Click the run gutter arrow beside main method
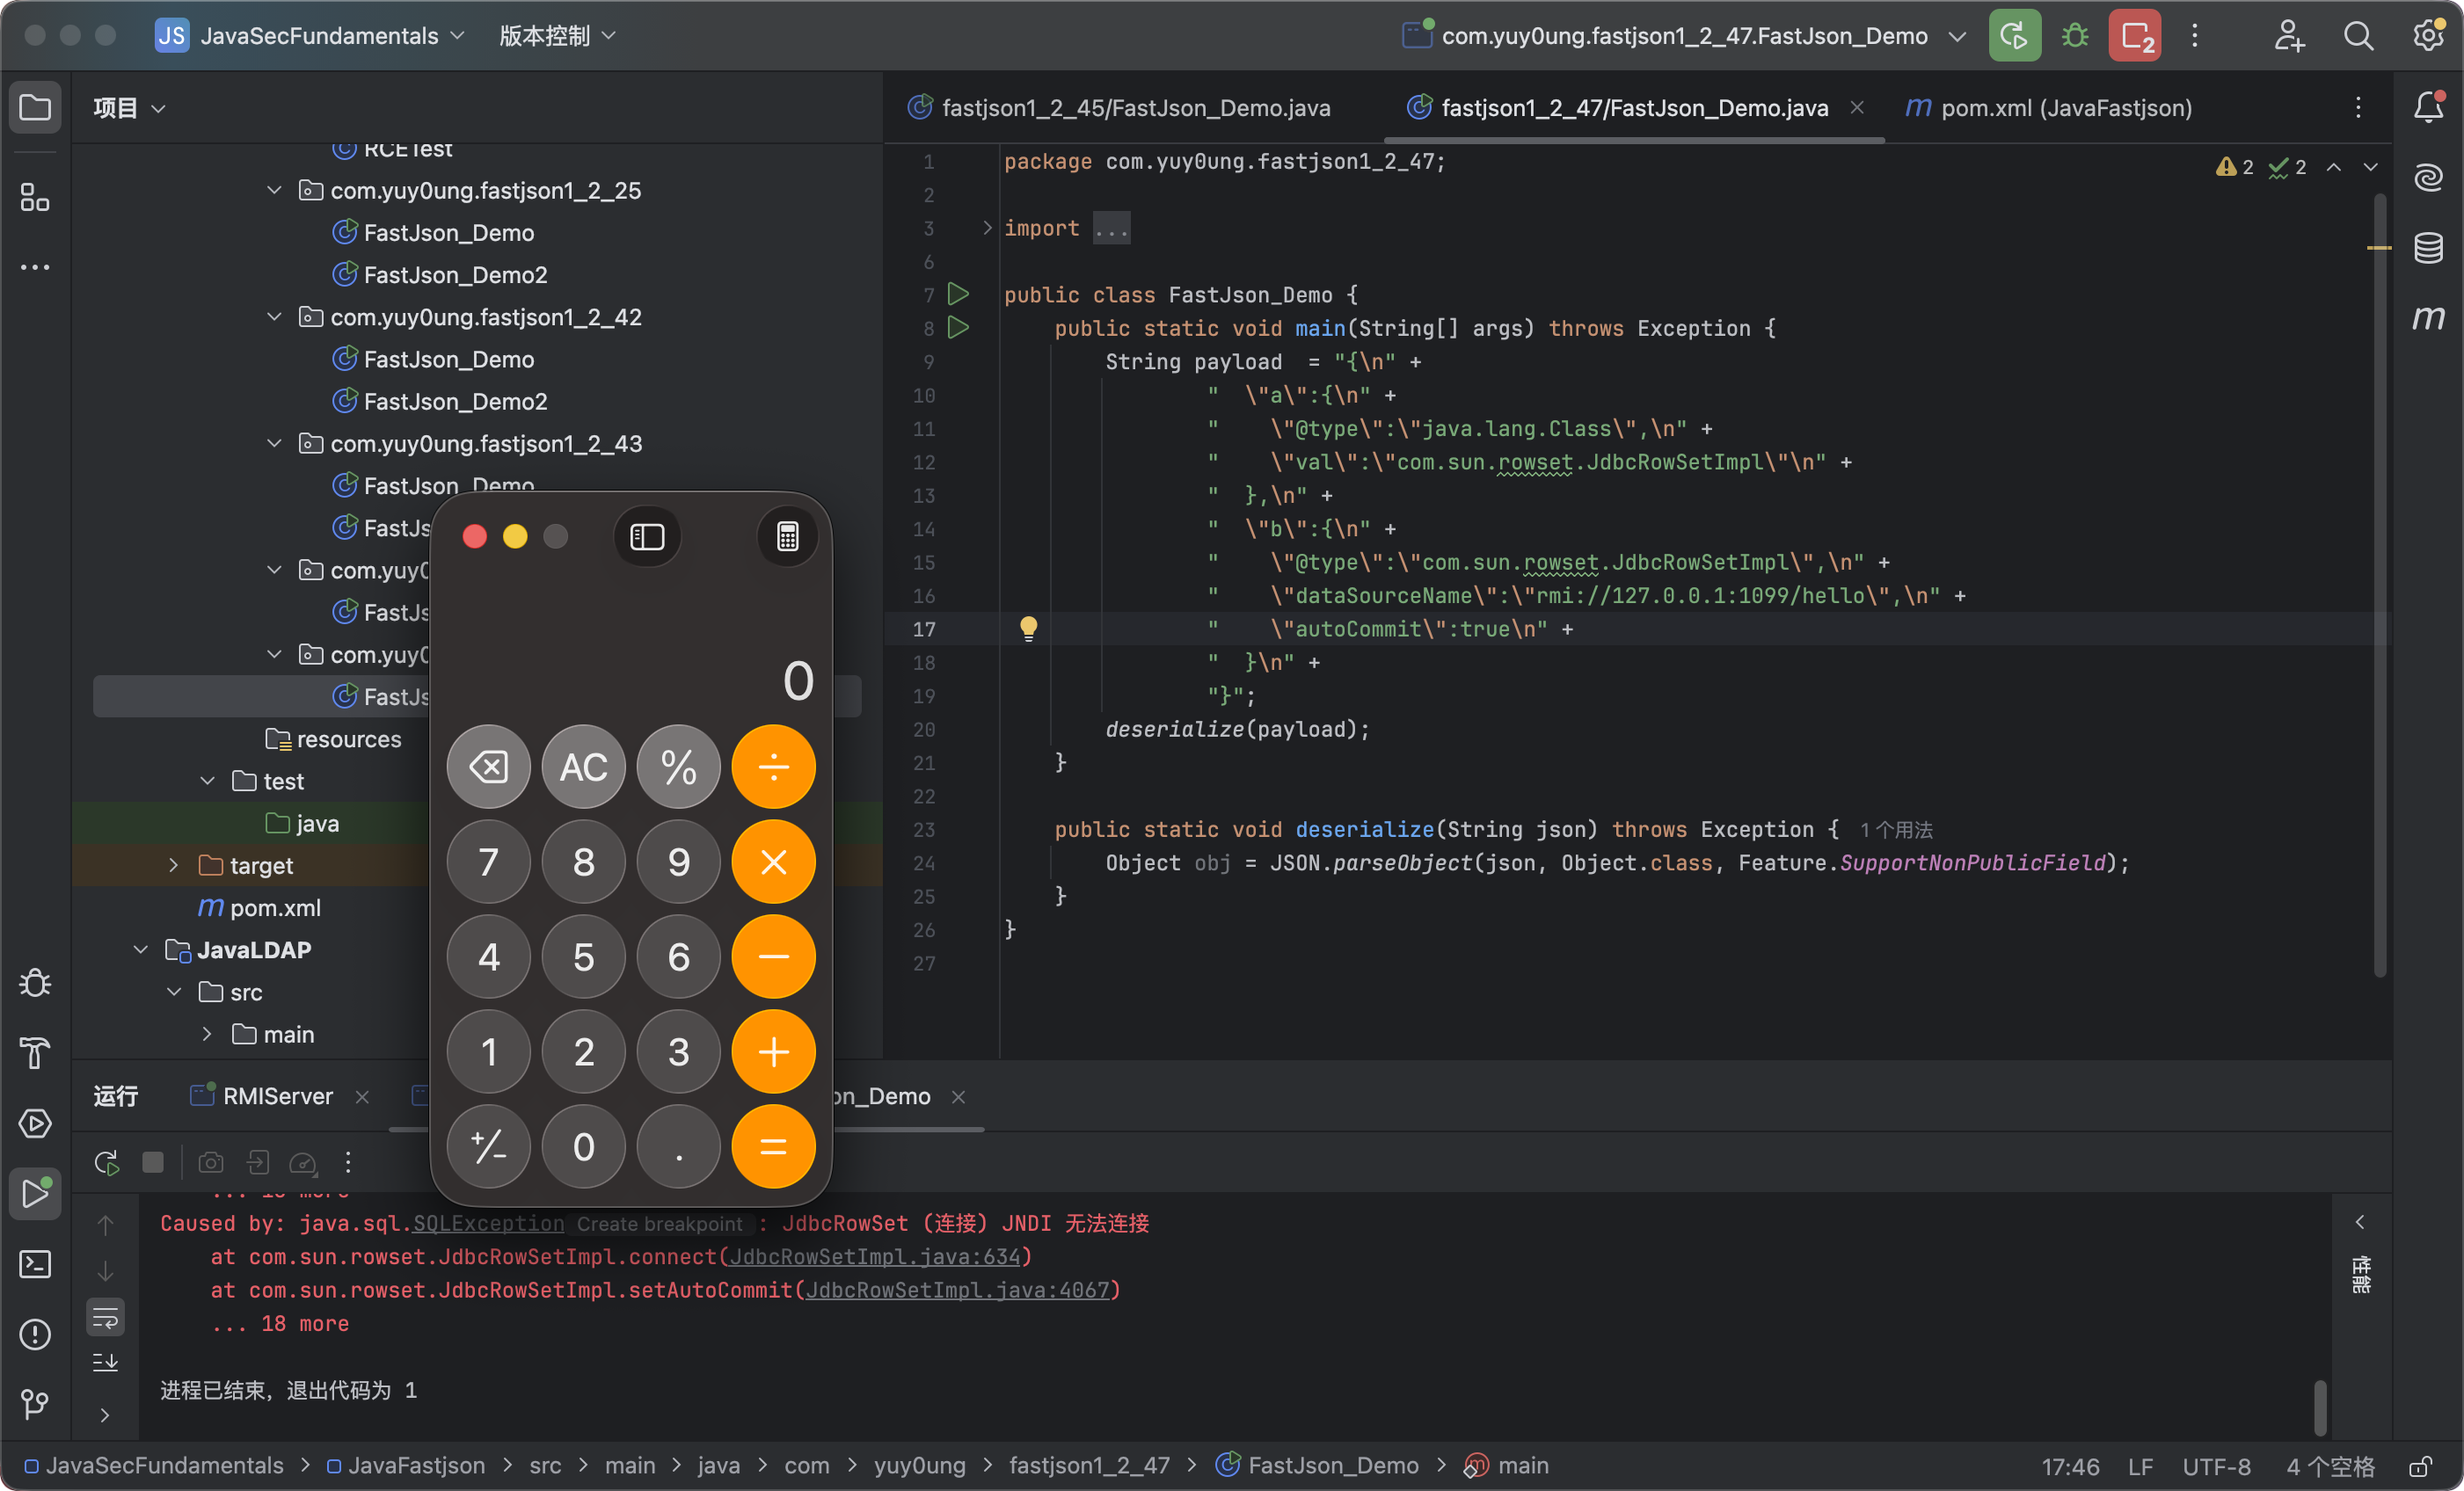2464x1491 pixels. [x=958, y=328]
